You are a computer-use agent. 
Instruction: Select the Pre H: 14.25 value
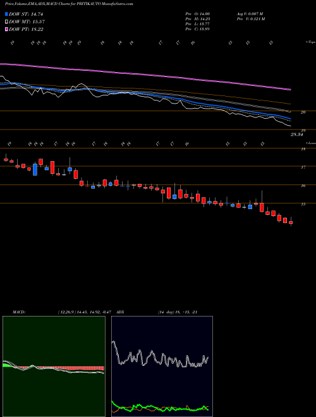click(197, 19)
